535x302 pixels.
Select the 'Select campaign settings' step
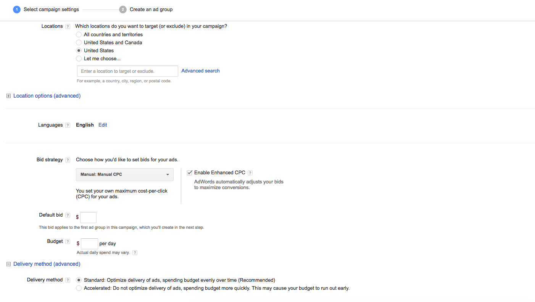coord(51,9)
